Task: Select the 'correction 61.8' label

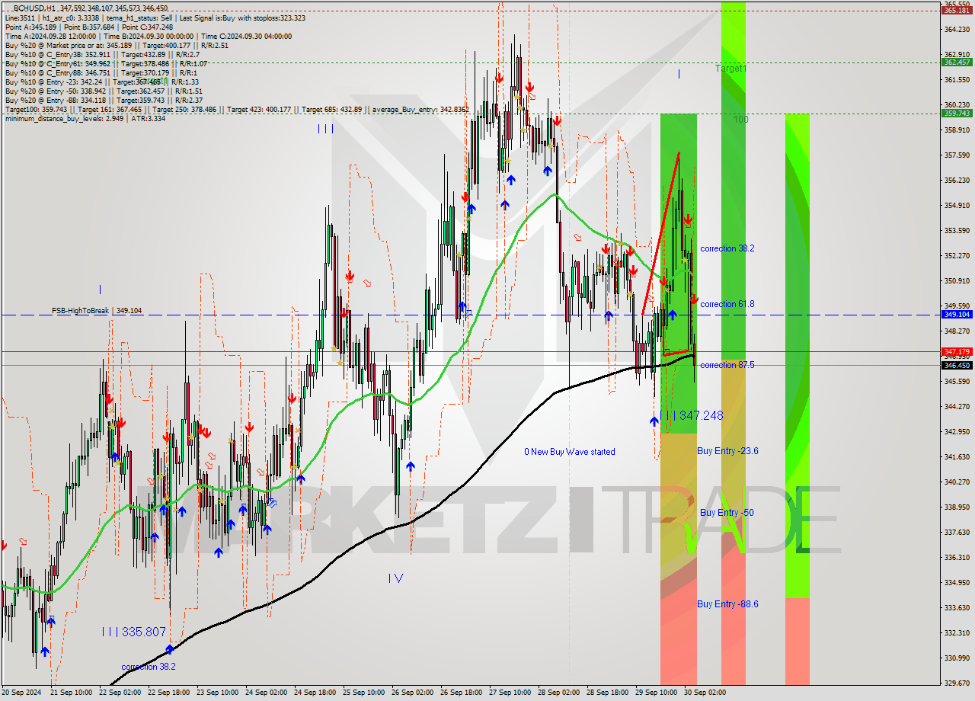Action: pyautogui.click(x=727, y=304)
